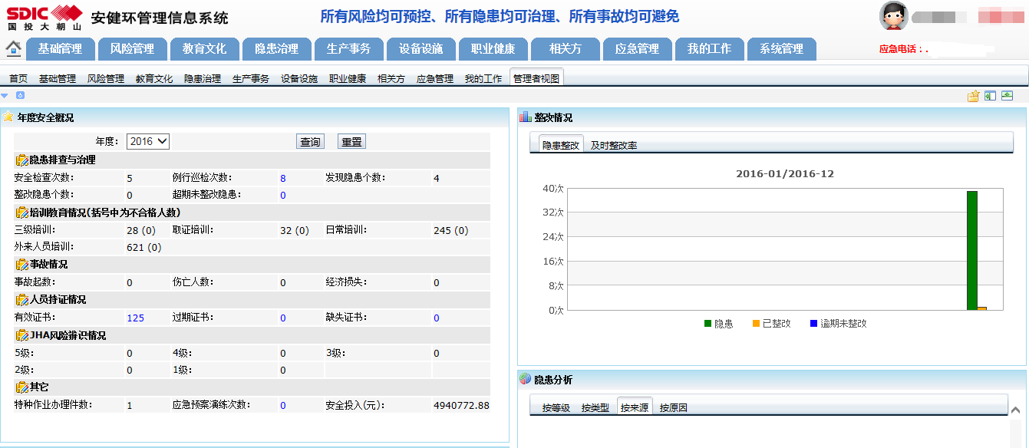Click the collapse-left panel icon

click(x=990, y=96)
